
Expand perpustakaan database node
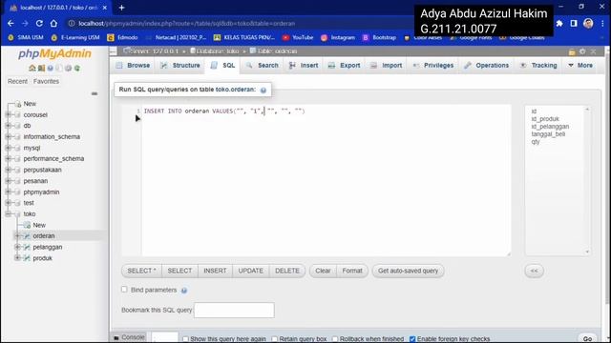[x=9, y=170]
